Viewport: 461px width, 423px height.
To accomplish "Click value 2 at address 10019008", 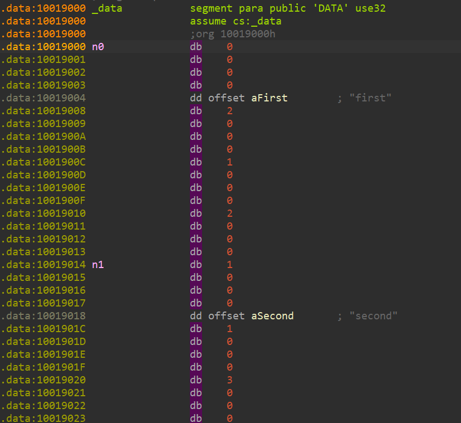I will (x=229, y=111).
